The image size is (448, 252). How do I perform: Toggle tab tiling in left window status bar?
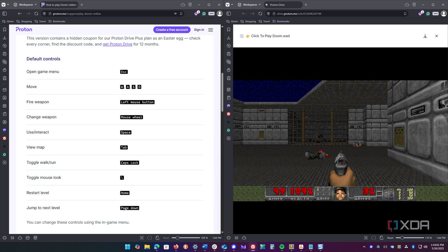coord(150,238)
